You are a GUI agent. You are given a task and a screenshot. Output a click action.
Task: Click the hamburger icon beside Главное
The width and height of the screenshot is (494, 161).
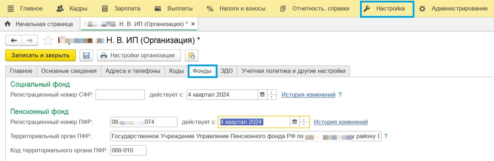point(11,9)
